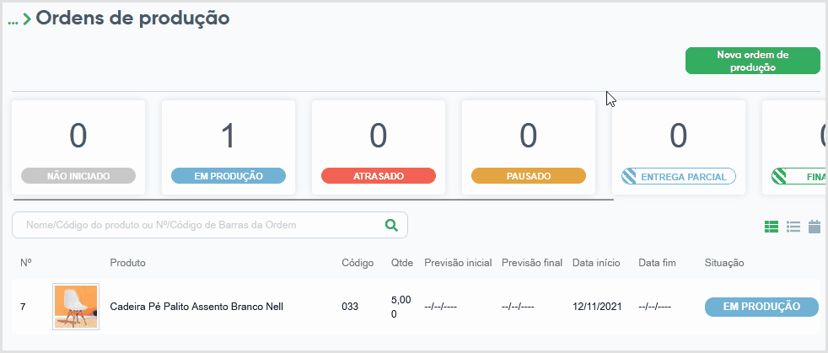Sort by Produto column header

pyautogui.click(x=128, y=263)
